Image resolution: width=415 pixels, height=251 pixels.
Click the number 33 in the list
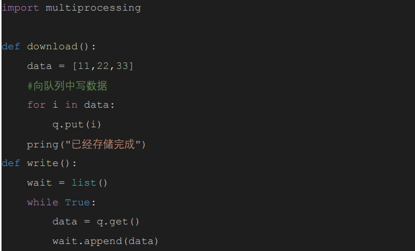[122, 66]
